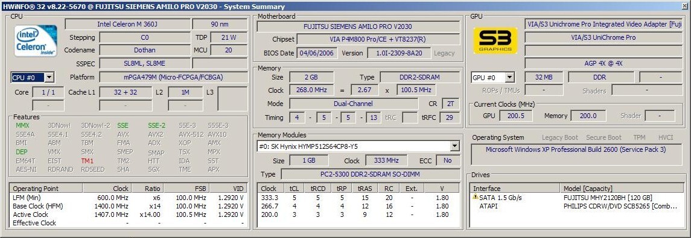The image size is (691, 238).
Task: Click the LFM (Min) operating point row
Action: point(128,198)
